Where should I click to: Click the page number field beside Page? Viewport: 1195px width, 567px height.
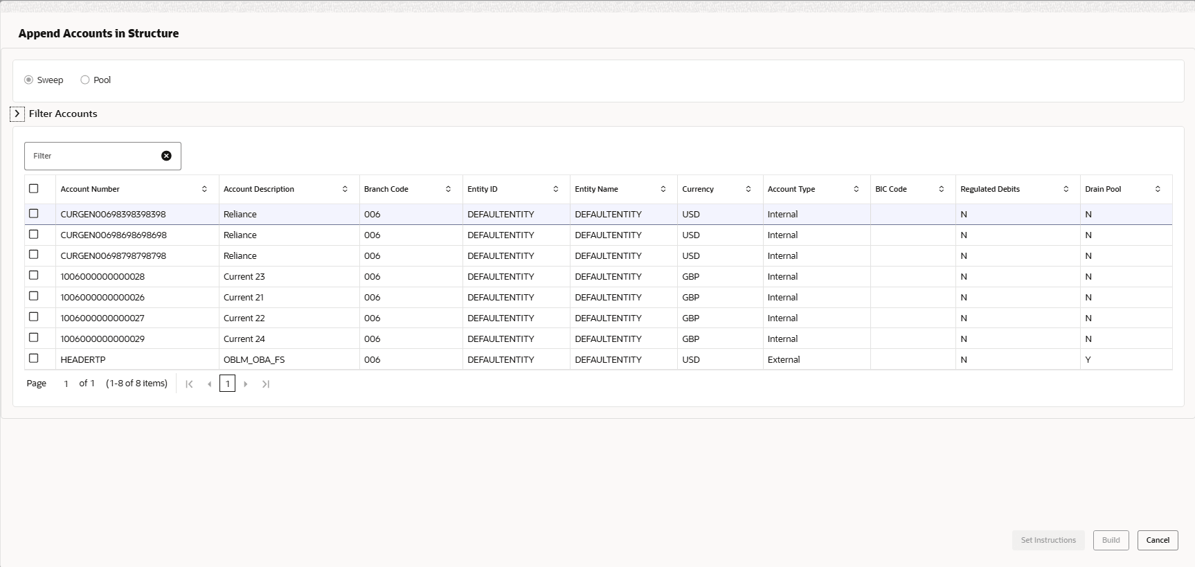(66, 384)
